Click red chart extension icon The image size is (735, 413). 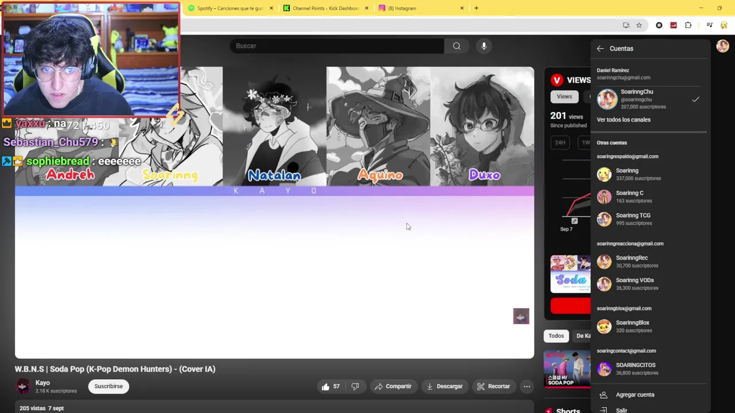point(674,25)
